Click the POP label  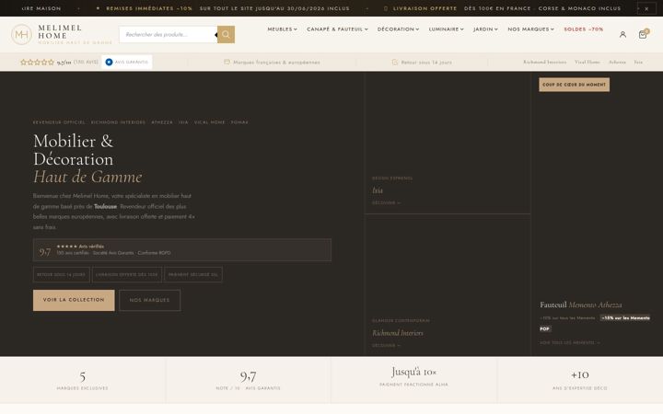[544, 328]
